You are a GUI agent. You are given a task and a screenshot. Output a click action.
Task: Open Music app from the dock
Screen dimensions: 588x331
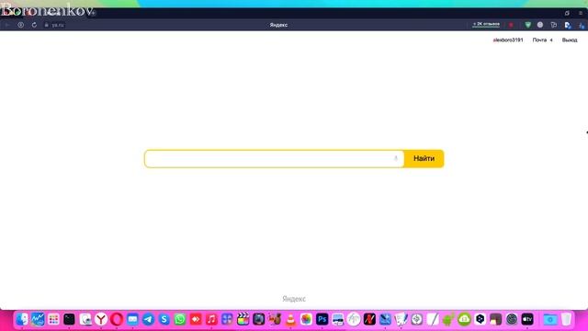211,319
